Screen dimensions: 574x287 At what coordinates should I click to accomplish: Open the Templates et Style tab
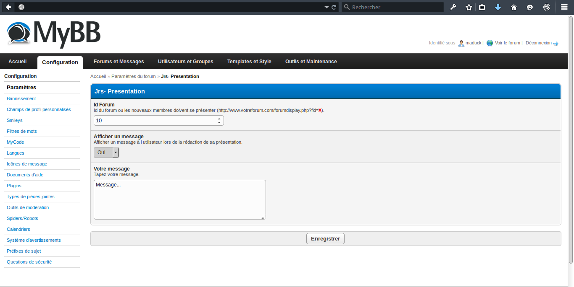click(249, 62)
